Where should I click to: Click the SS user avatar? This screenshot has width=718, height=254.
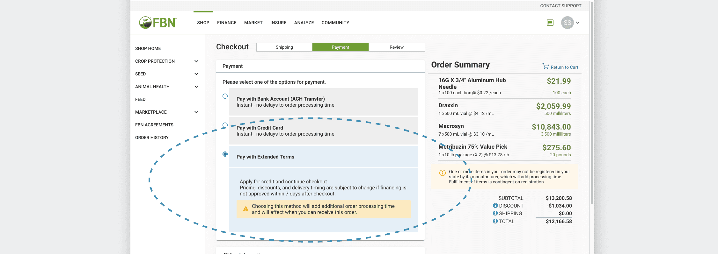(567, 23)
